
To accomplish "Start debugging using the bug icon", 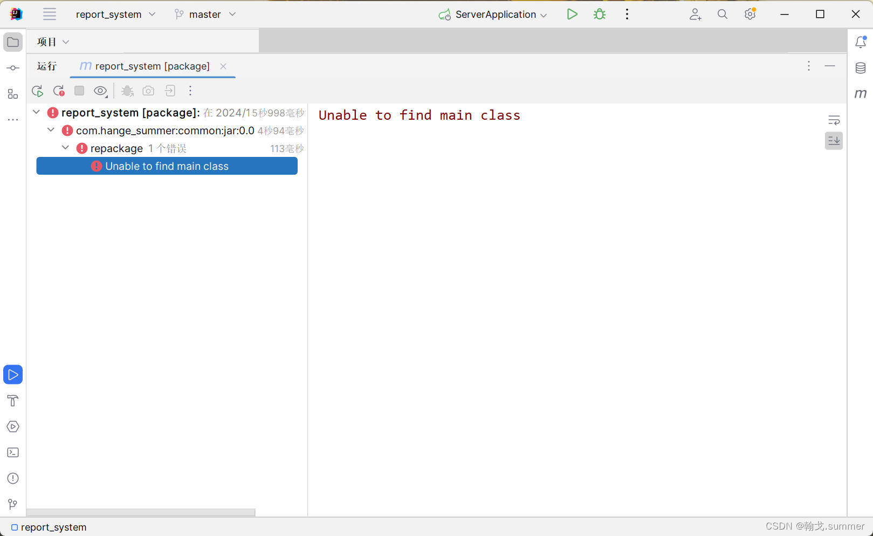I will [599, 14].
